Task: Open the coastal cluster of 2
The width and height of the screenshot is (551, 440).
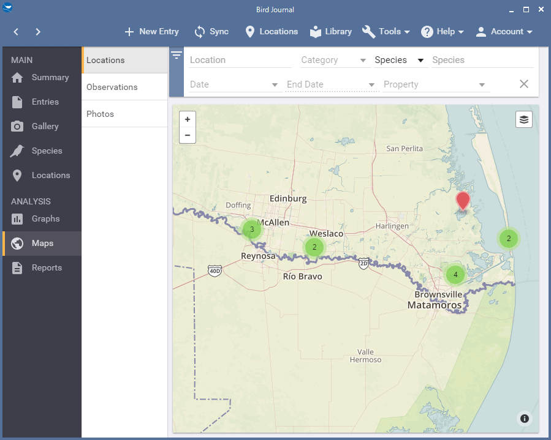Action: click(x=509, y=239)
